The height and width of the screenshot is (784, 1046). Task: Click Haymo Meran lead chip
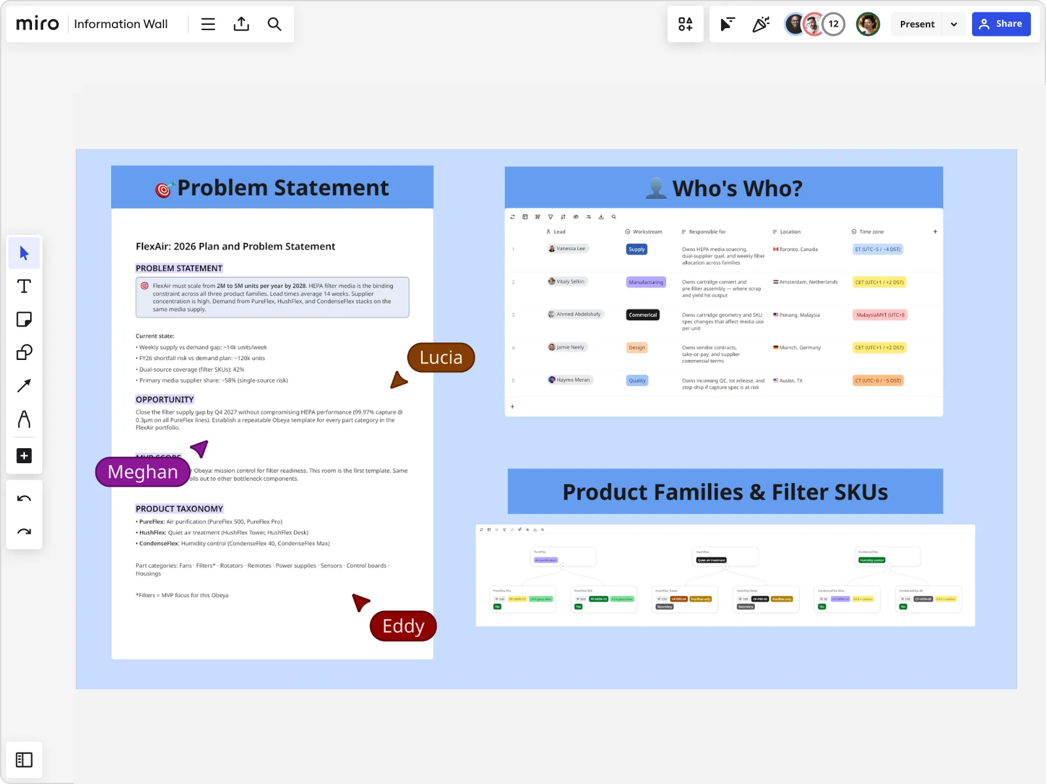coord(570,380)
